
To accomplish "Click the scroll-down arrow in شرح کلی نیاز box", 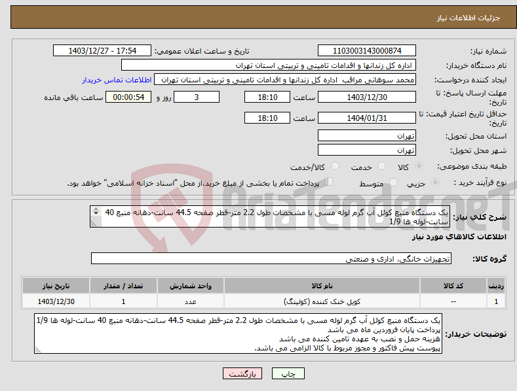I will point(96,213).
